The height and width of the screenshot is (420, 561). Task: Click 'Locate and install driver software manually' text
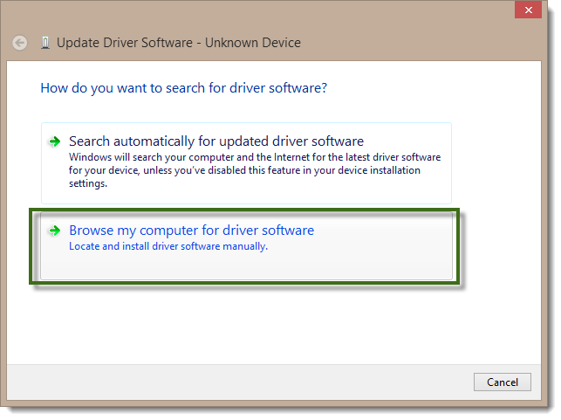[168, 246]
